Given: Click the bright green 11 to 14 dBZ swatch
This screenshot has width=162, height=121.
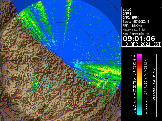Looking at the screenshot, I should tap(139, 90).
